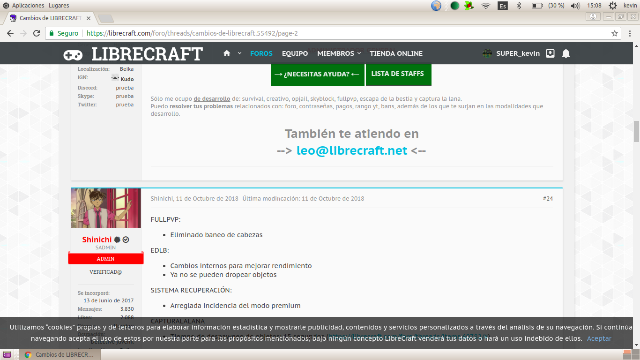Click the scrollbar up arrow

[636, 45]
